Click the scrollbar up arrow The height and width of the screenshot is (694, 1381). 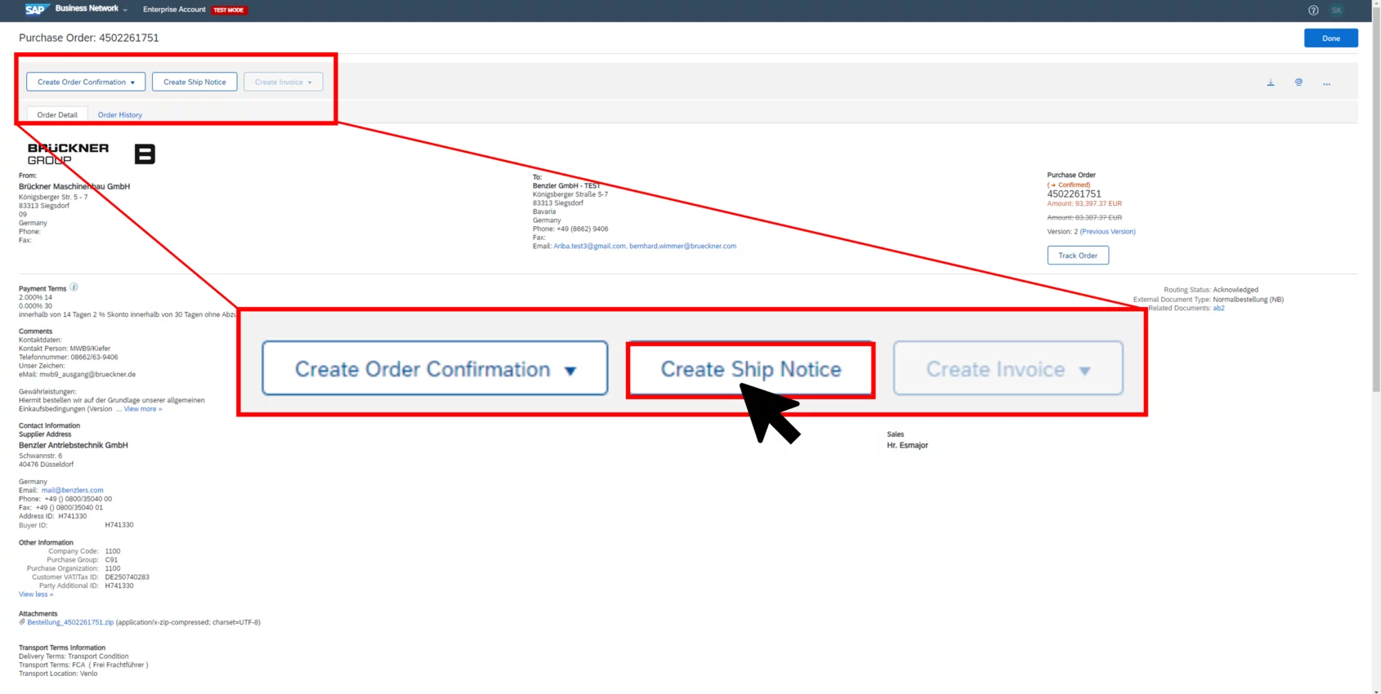point(1376,3)
